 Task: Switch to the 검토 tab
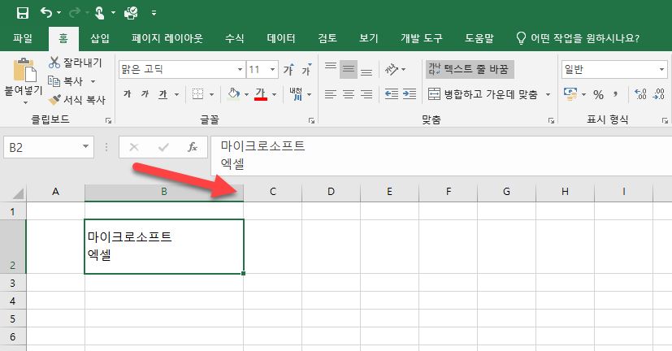tap(327, 38)
